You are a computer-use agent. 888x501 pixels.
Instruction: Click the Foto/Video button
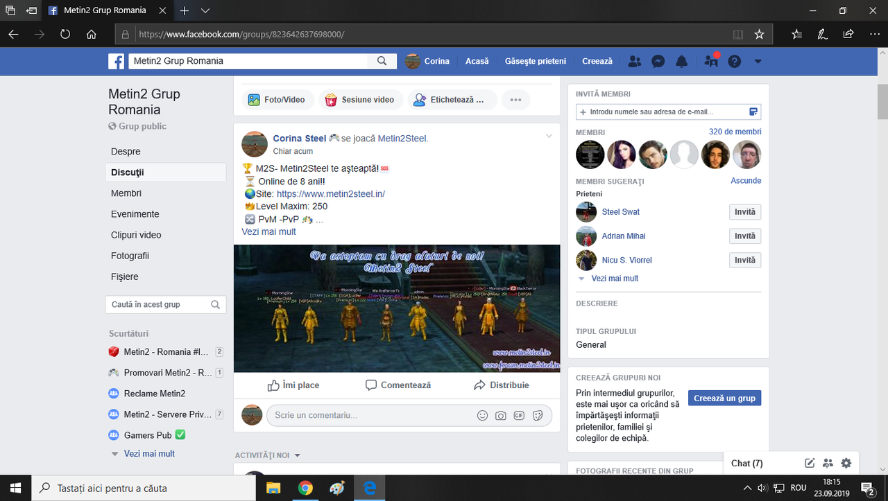tap(277, 100)
